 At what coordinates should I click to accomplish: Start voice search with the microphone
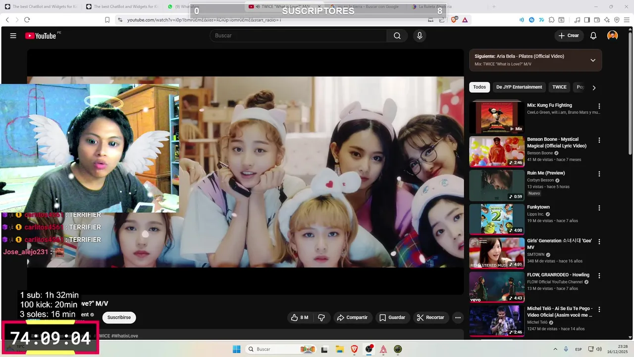click(420, 36)
